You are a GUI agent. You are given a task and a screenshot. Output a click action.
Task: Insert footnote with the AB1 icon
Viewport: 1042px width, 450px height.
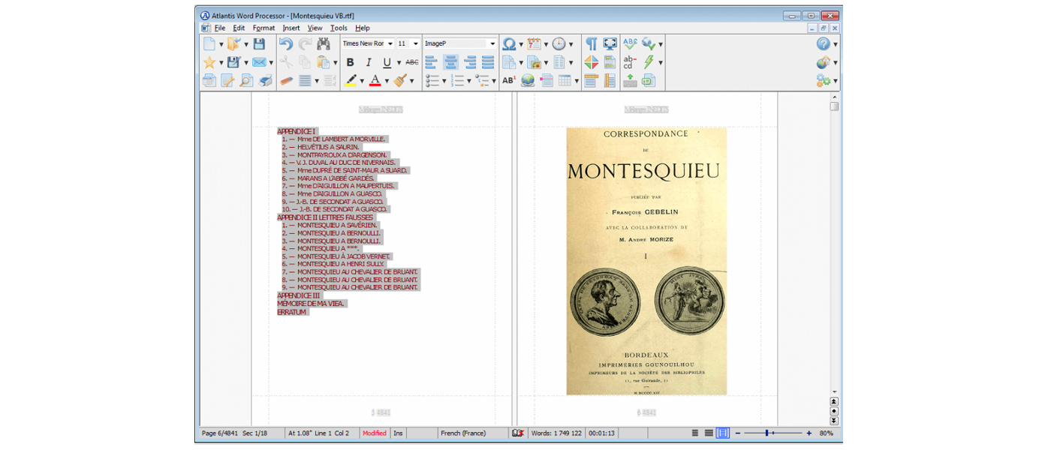[509, 80]
